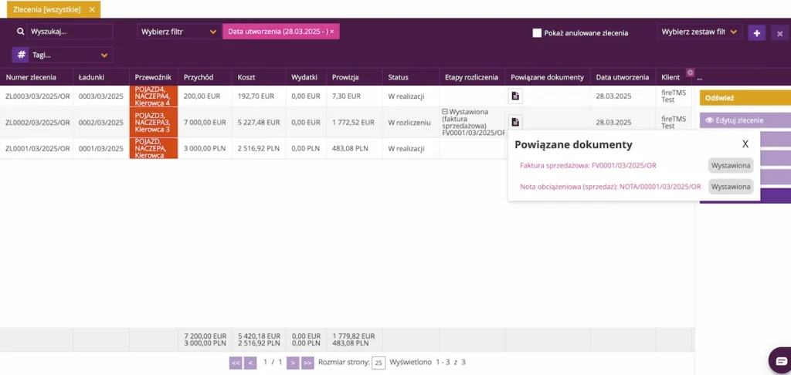Image resolution: width=791 pixels, height=375 pixels.
Task: Click the Odśwież button
Action: (x=745, y=98)
